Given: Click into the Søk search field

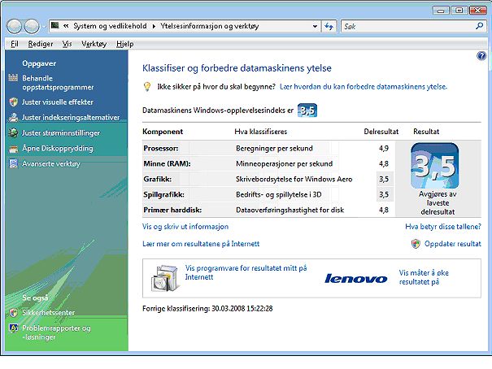Looking at the screenshot, I should (408, 26).
